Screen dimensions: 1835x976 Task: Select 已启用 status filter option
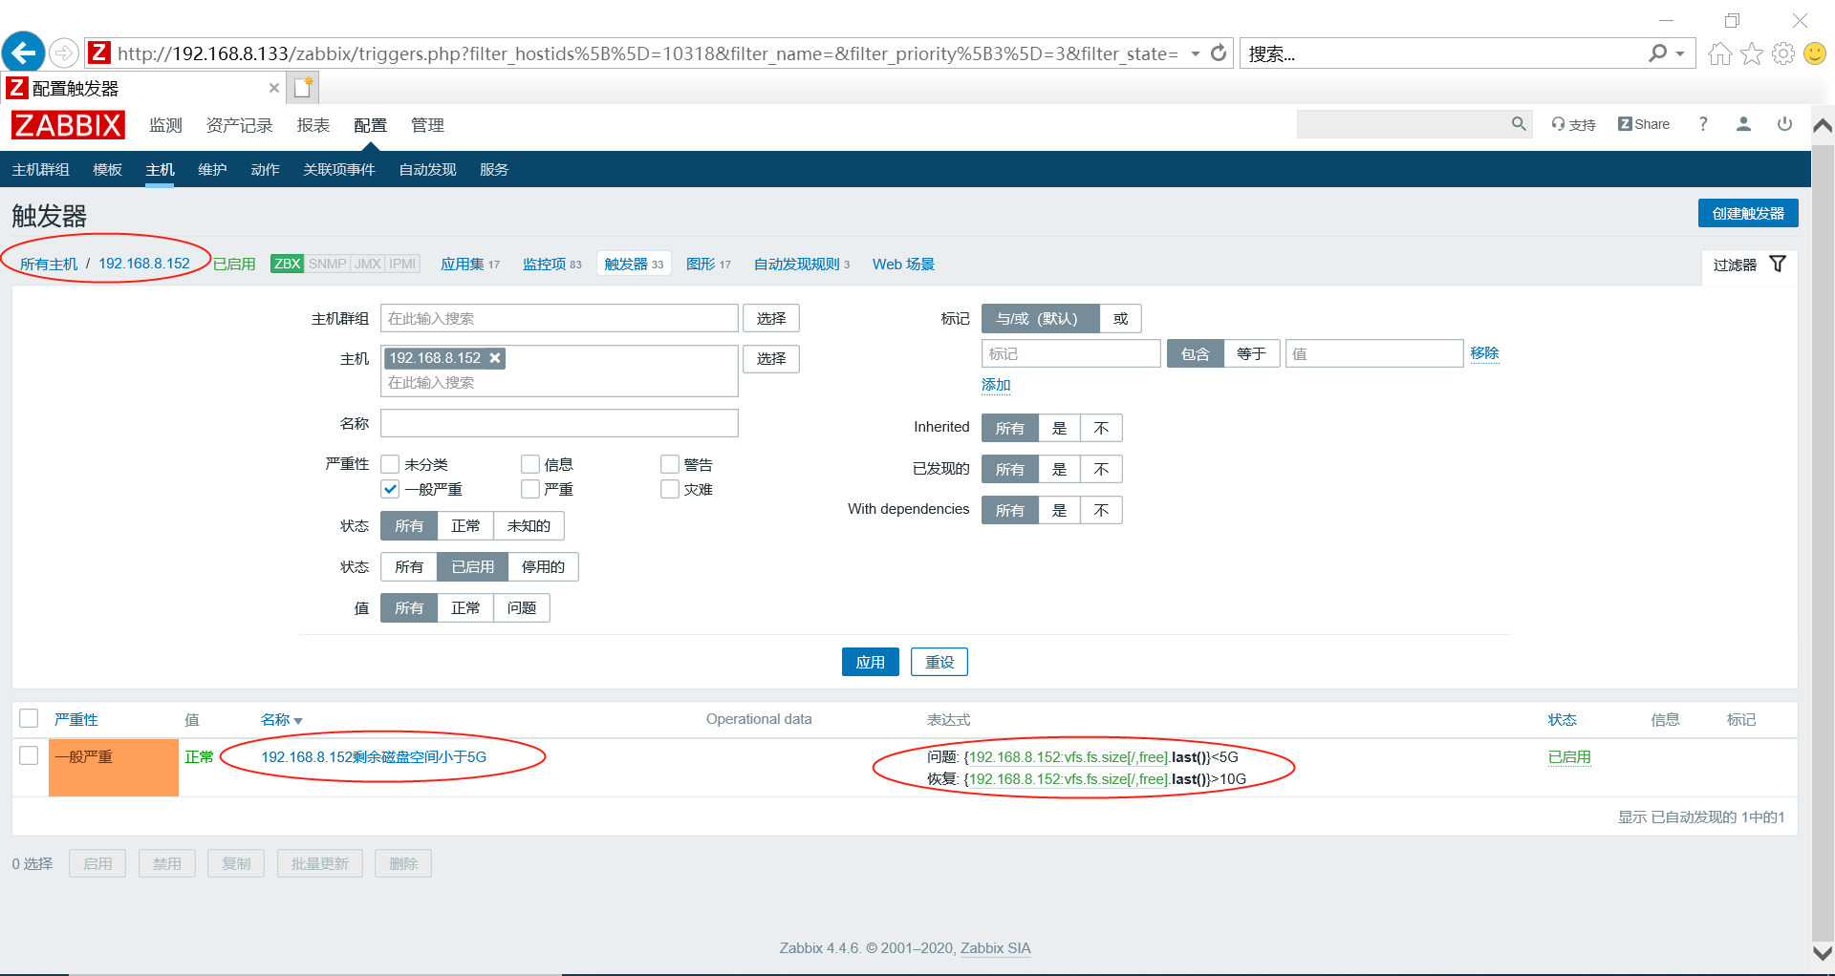[472, 566]
